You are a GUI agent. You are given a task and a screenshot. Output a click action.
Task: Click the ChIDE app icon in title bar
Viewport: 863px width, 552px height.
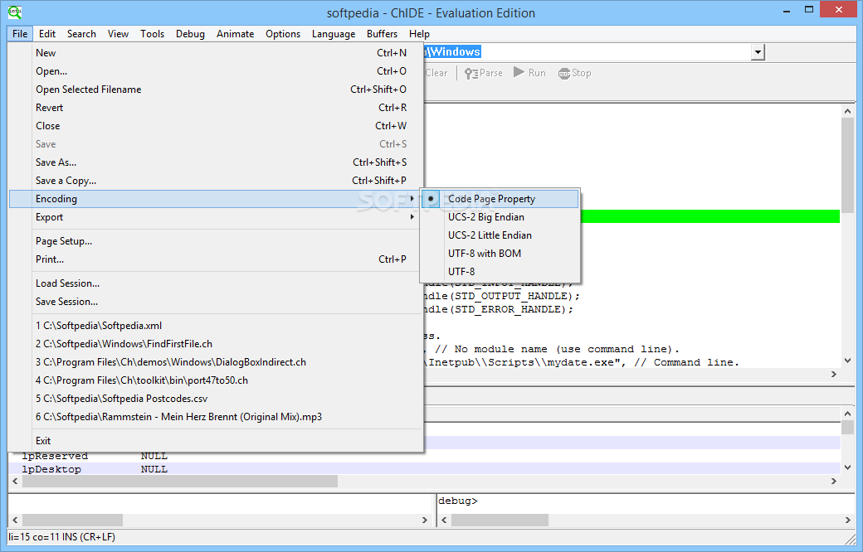coord(15,12)
